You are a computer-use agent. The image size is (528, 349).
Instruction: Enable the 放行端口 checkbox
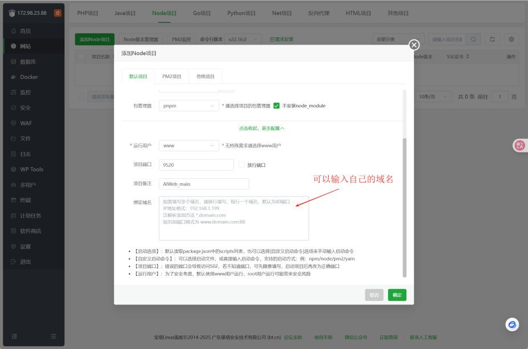click(241, 165)
